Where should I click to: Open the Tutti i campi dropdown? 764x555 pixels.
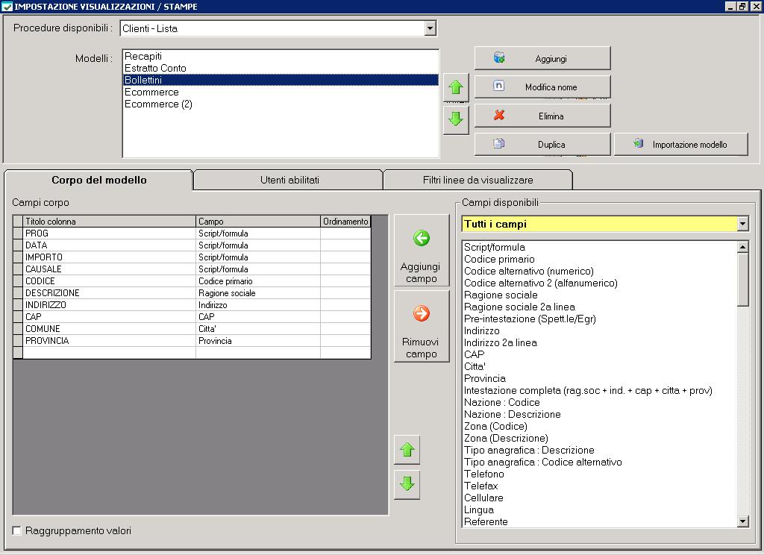[x=742, y=224]
